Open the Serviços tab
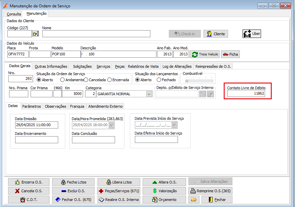The height and width of the screenshot is (207, 295). tap(103, 66)
